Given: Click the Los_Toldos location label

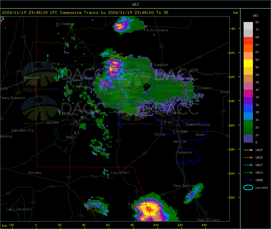Looking at the screenshot, I should click(120, 172).
